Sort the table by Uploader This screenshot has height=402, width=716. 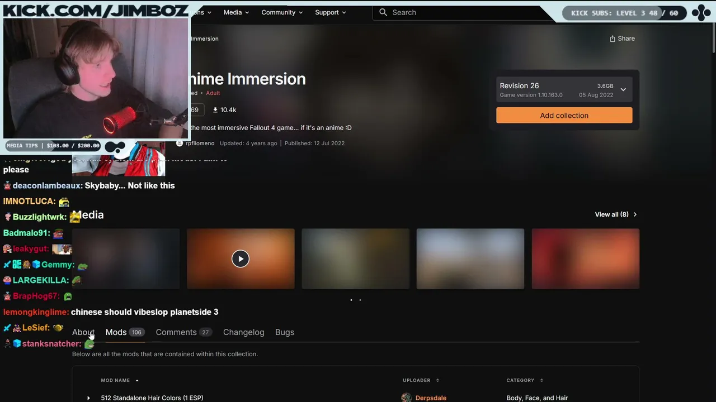tap(421, 380)
